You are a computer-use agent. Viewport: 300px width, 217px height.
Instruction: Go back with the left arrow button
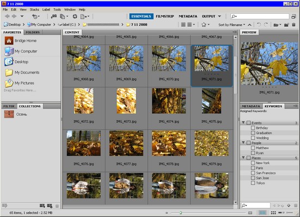[7, 16]
